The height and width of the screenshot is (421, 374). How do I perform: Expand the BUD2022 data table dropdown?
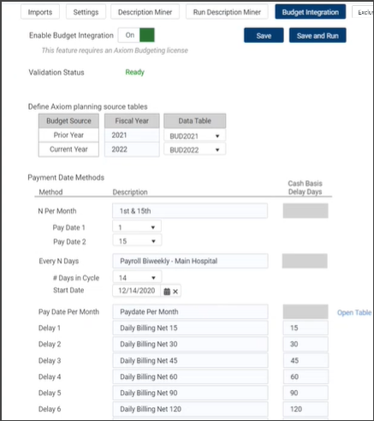tap(194, 149)
